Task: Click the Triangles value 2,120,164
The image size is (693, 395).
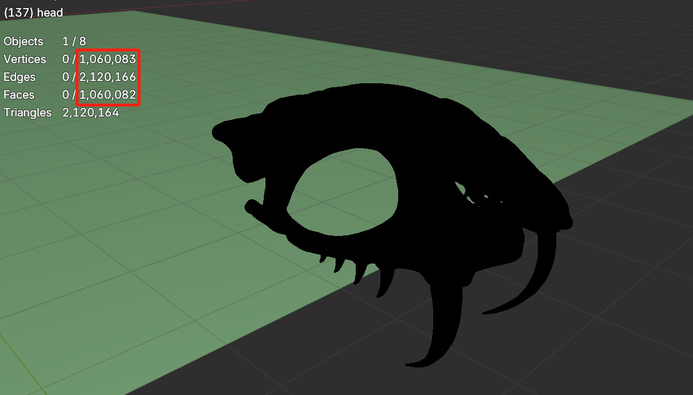Action: [x=91, y=113]
